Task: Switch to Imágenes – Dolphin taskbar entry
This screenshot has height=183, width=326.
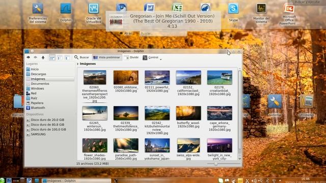Action: point(76,181)
